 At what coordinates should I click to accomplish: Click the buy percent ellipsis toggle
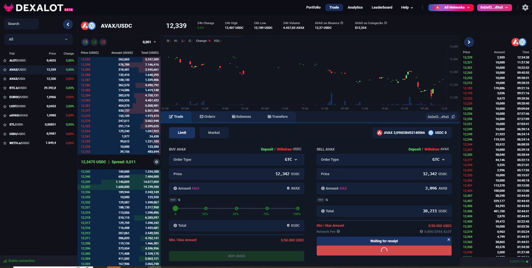point(173,200)
